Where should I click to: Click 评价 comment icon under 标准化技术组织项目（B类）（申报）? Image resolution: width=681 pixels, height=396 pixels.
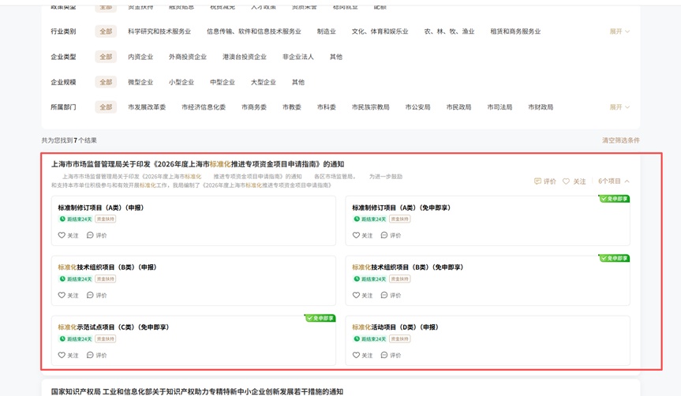(90, 295)
